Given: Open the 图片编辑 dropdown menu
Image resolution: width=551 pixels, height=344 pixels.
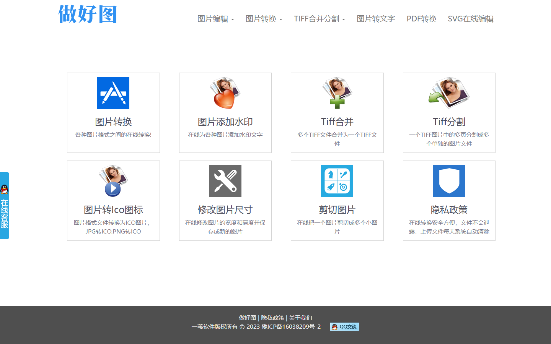Looking at the screenshot, I should pos(215,19).
